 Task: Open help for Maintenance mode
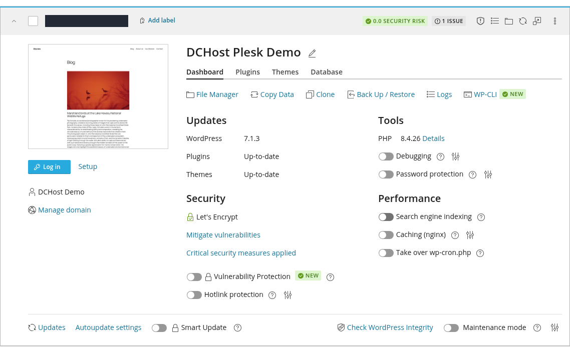pos(537,328)
